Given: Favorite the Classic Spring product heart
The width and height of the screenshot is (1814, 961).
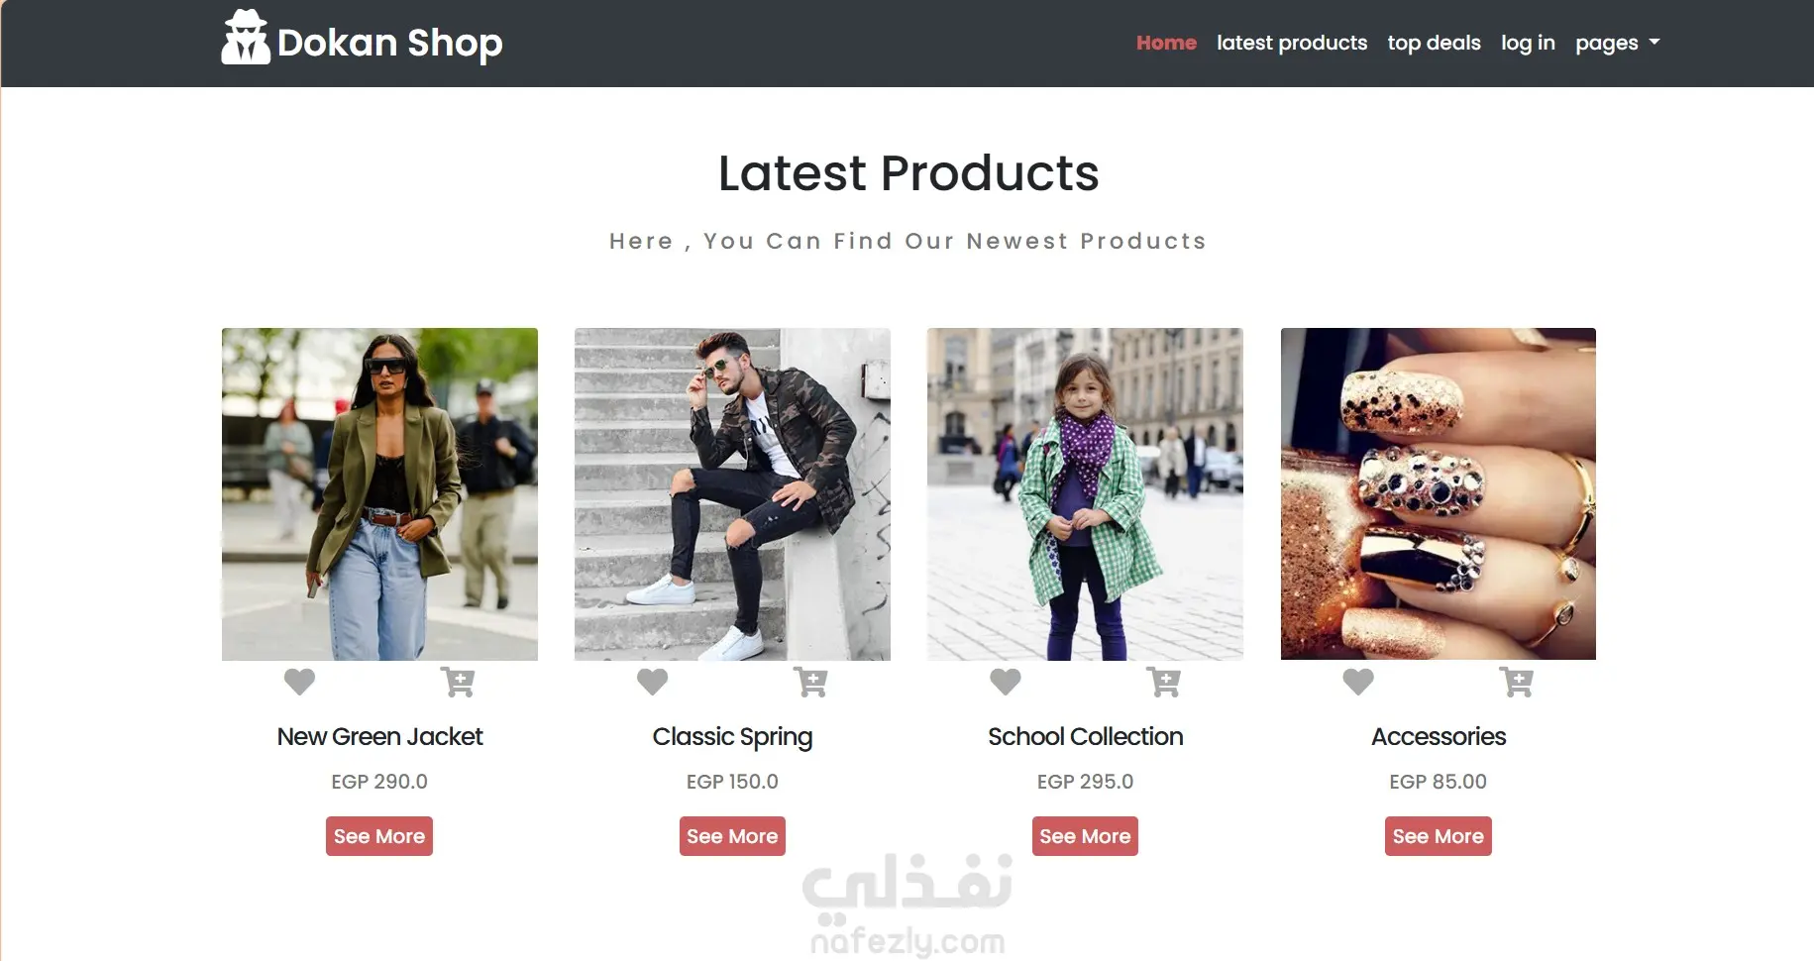Looking at the screenshot, I should point(652,682).
